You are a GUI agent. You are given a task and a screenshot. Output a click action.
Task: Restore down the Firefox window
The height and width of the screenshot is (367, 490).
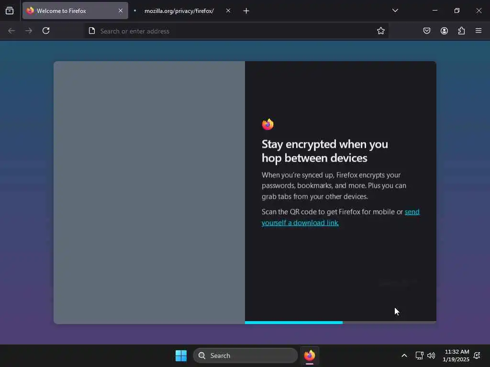457,11
